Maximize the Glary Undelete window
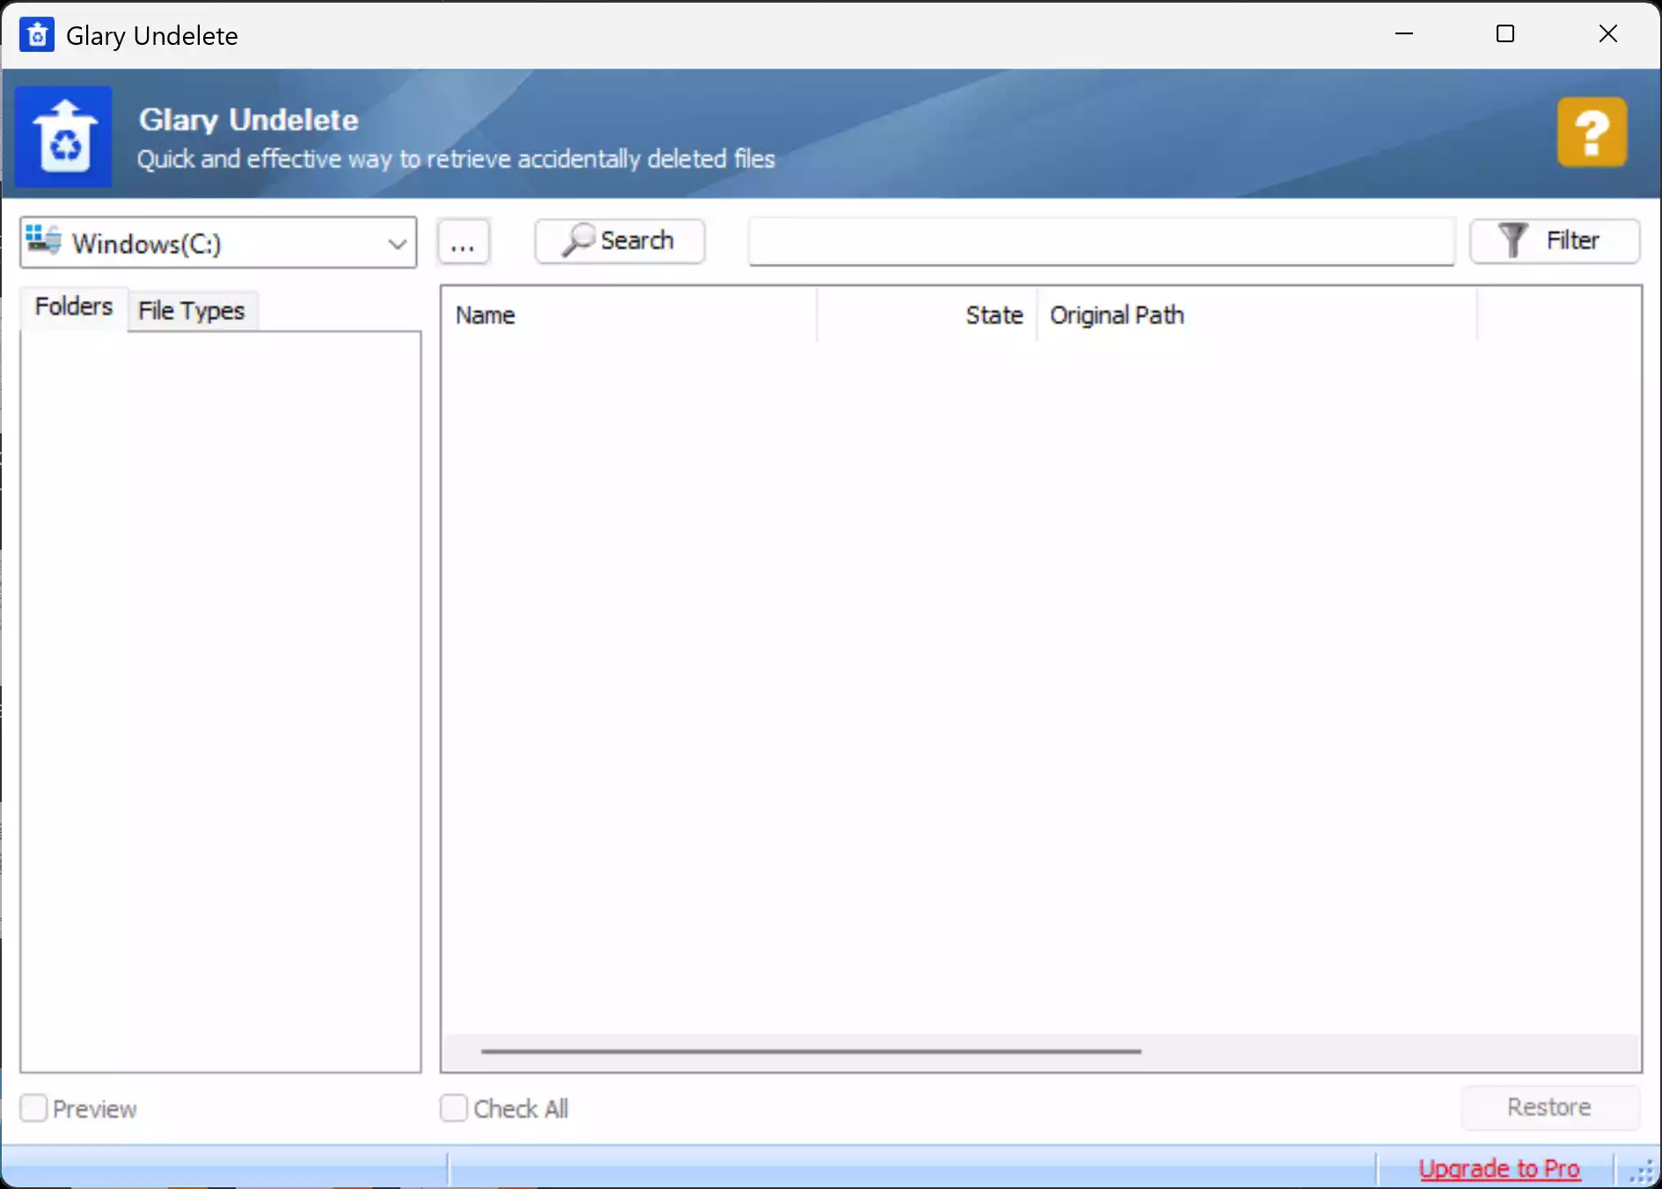The image size is (1662, 1189). 1505,34
